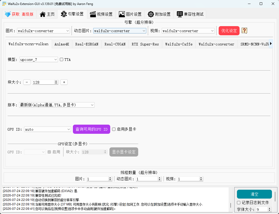The height and width of the screenshot is (214, 279).
Task: Switch to the Waifu2x-converter engine tab
Action: click(216, 44)
